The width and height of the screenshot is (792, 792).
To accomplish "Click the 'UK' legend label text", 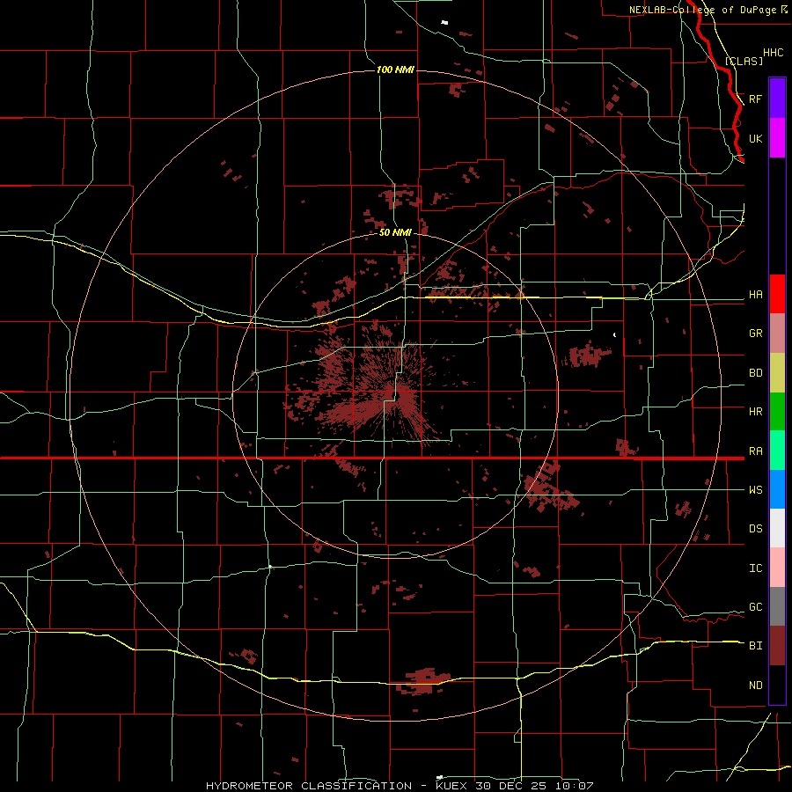I will [755, 138].
